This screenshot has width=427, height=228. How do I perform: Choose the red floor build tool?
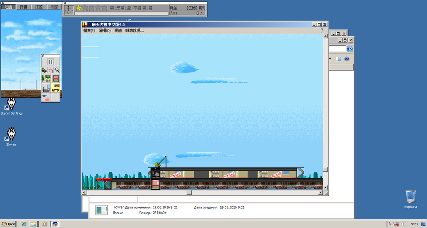[56, 78]
